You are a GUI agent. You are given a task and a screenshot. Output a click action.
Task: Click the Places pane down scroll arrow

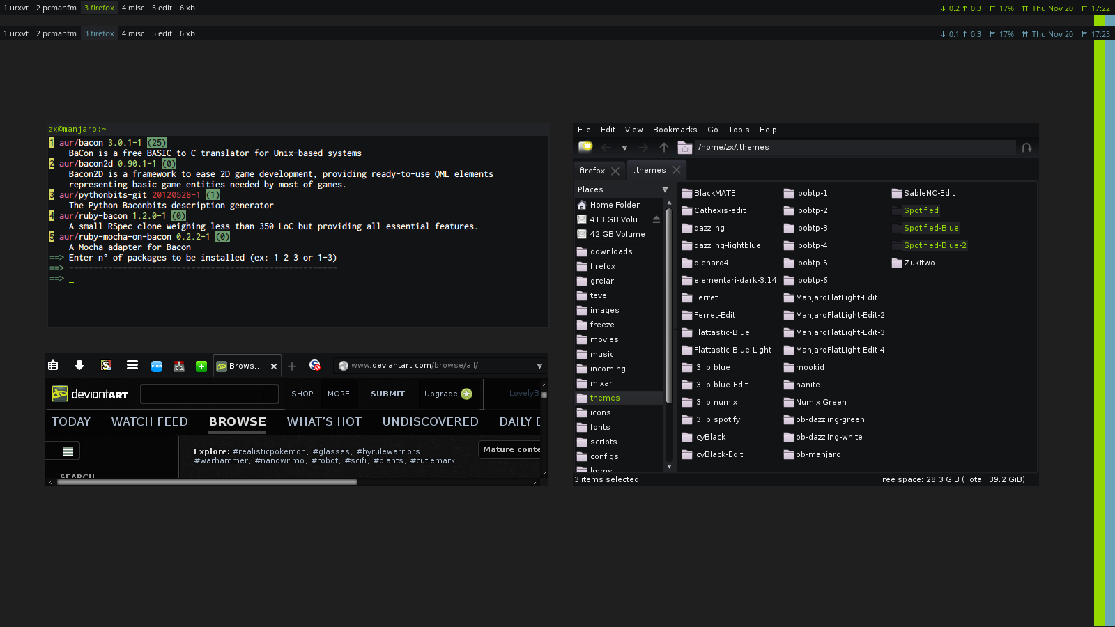tap(670, 467)
